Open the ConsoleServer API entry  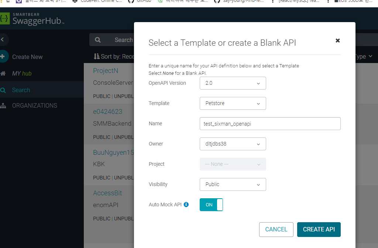coord(113,83)
